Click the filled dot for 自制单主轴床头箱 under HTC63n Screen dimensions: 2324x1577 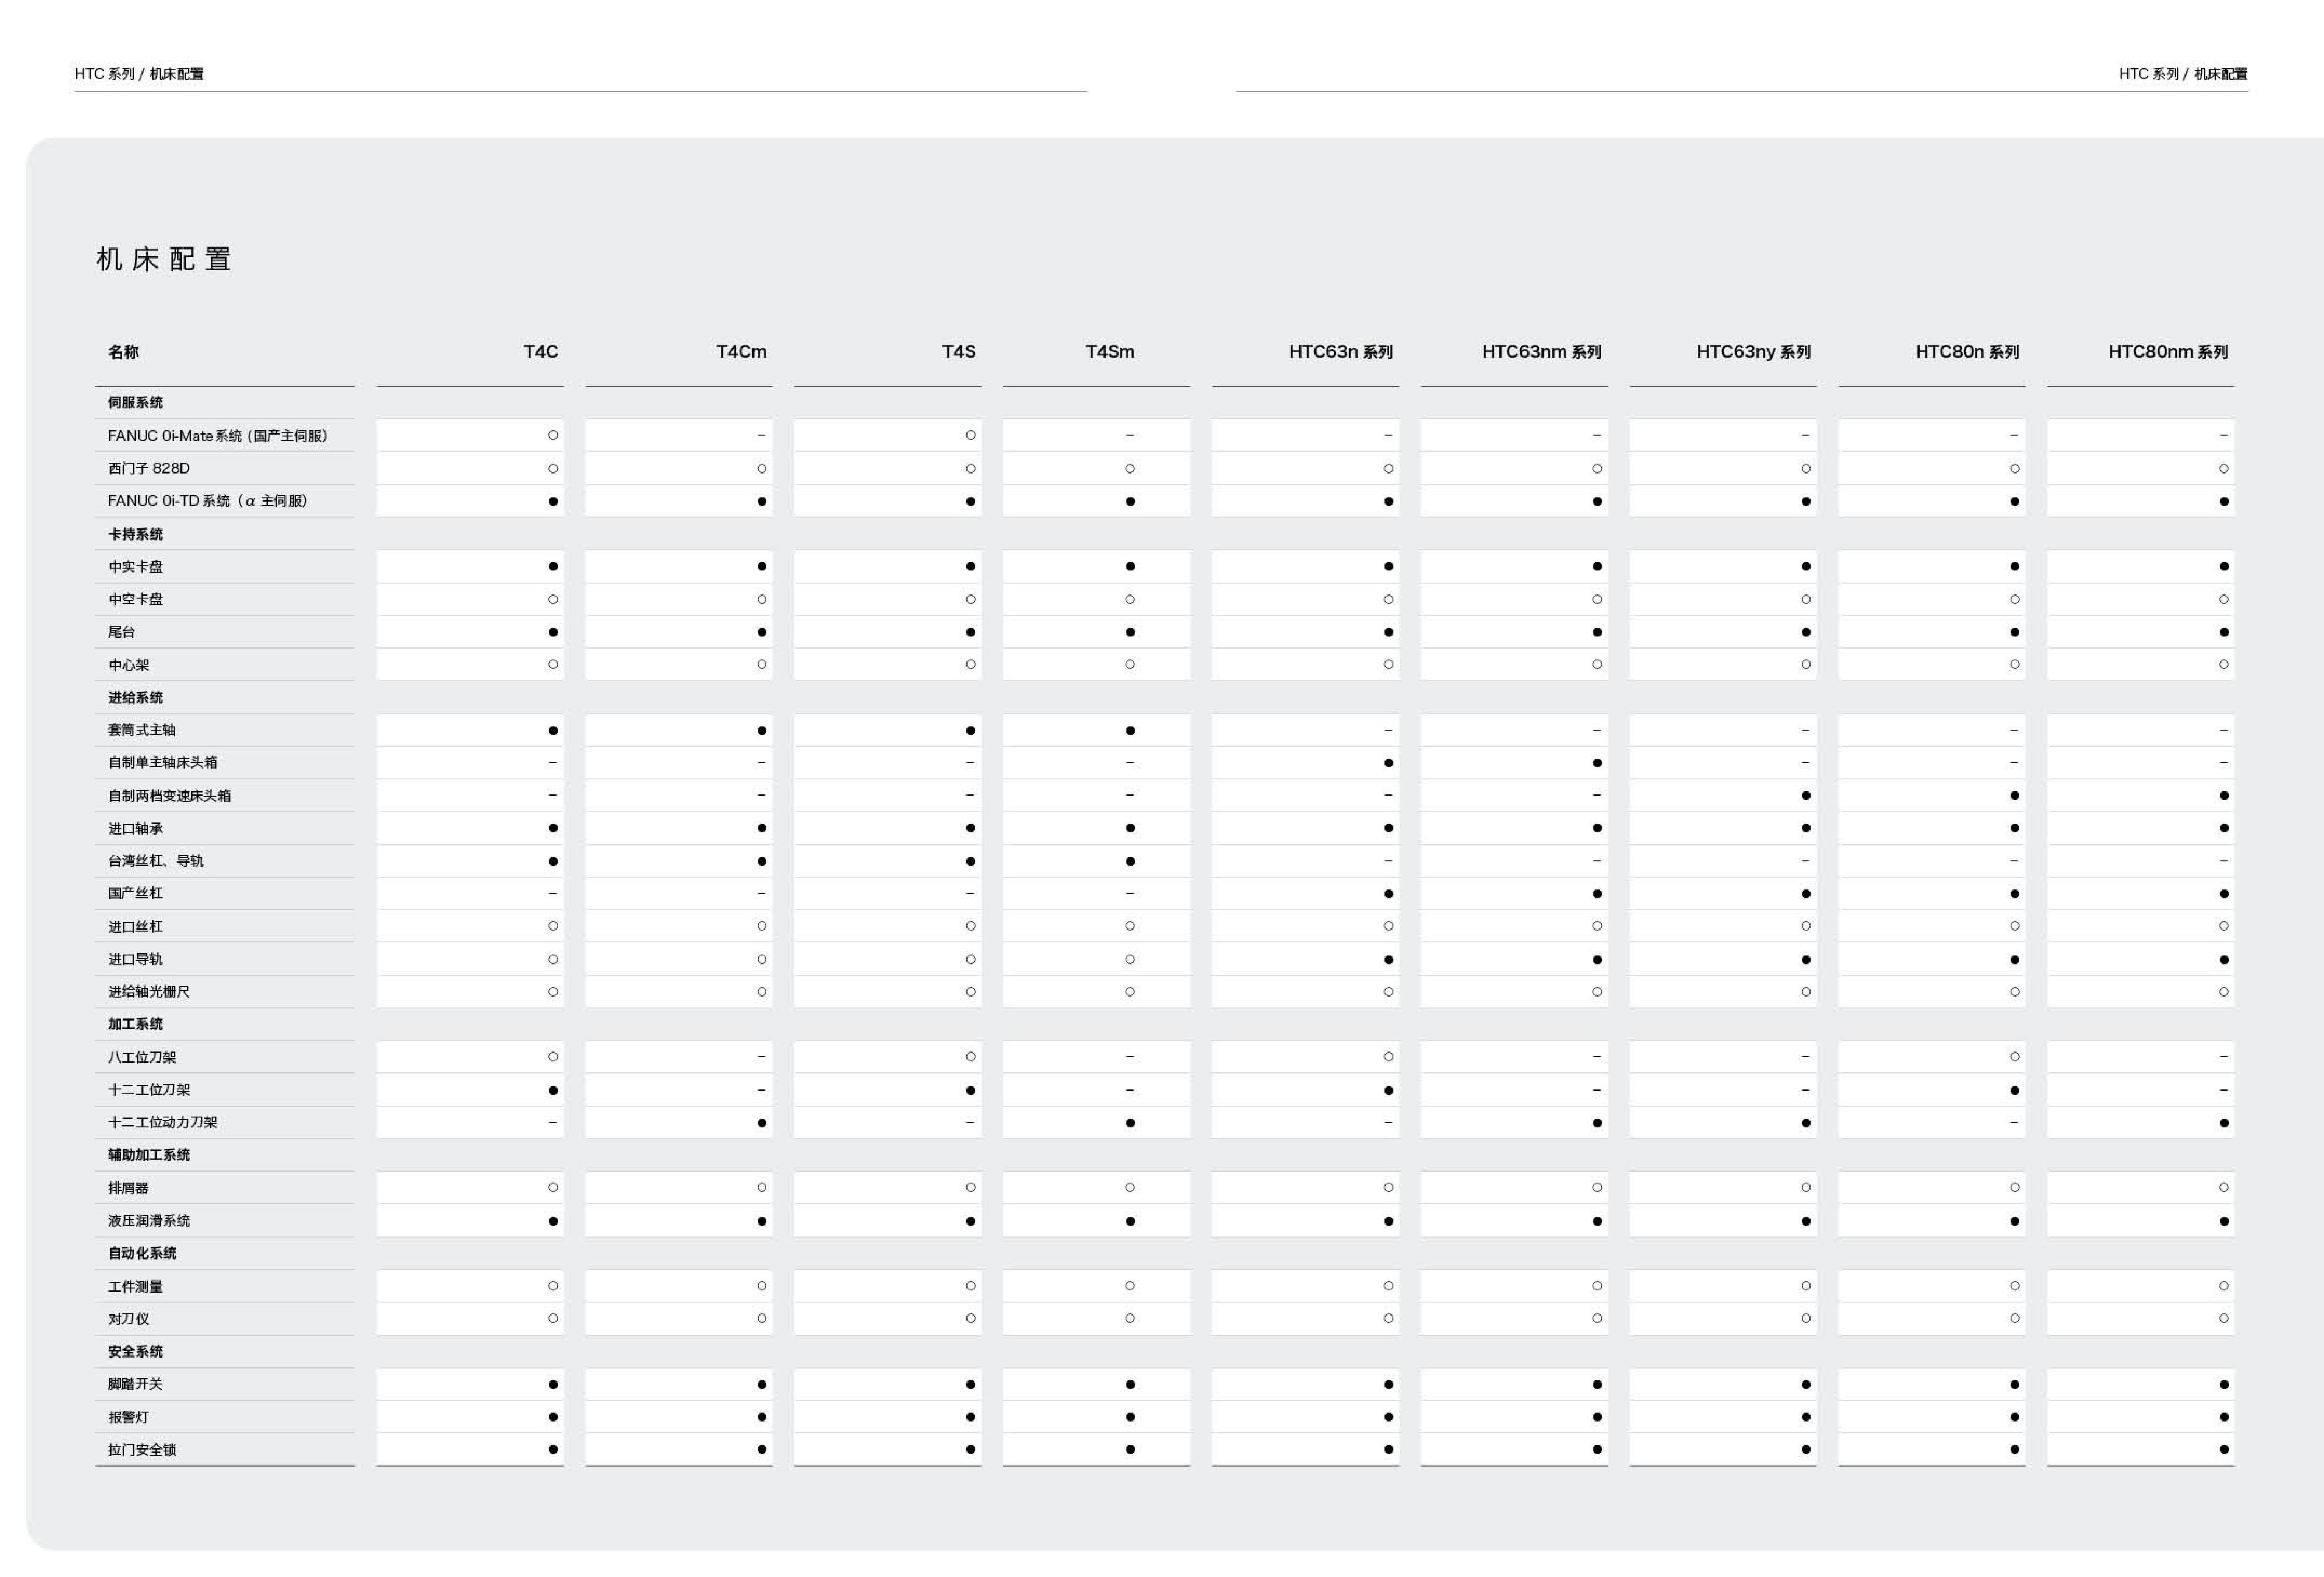(x=1388, y=763)
